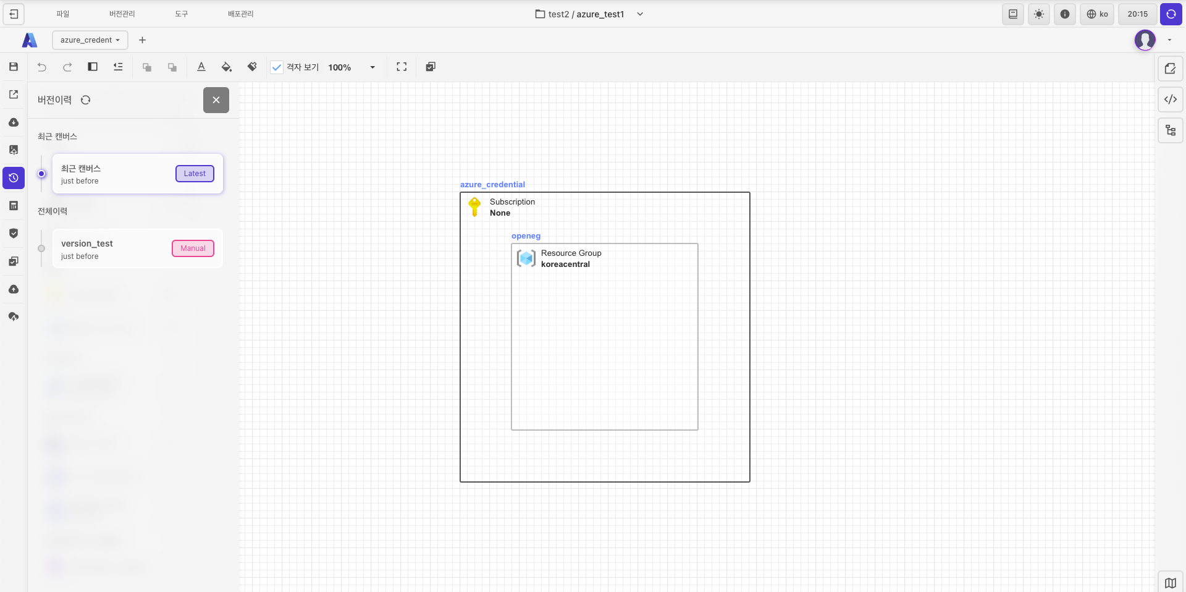Image resolution: width=1186 pixels, height=592 pixels.
Task: Refresh the version history list
Action: point(86,100)
